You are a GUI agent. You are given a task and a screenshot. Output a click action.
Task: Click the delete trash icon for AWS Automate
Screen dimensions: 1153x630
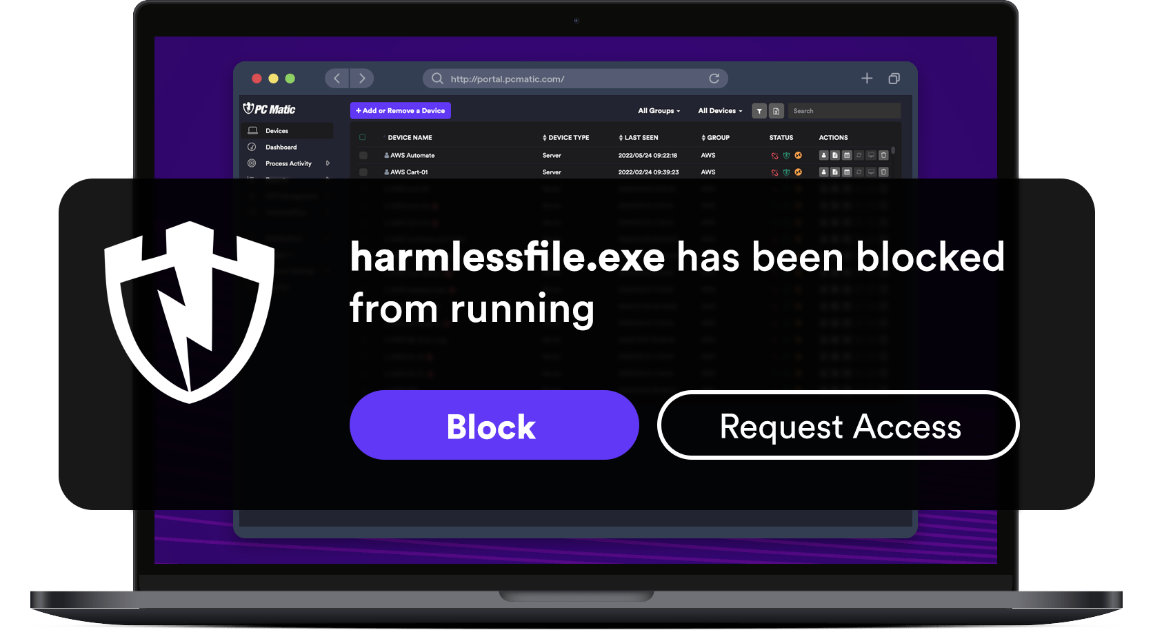click(883, 156)
